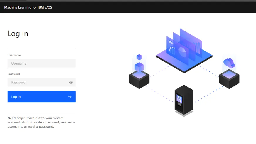The width and height of the screenshot is (256, 144).
Task: Click the "Need help?" administrator help text
Action: pyautogui.click(x=41, y=122)
